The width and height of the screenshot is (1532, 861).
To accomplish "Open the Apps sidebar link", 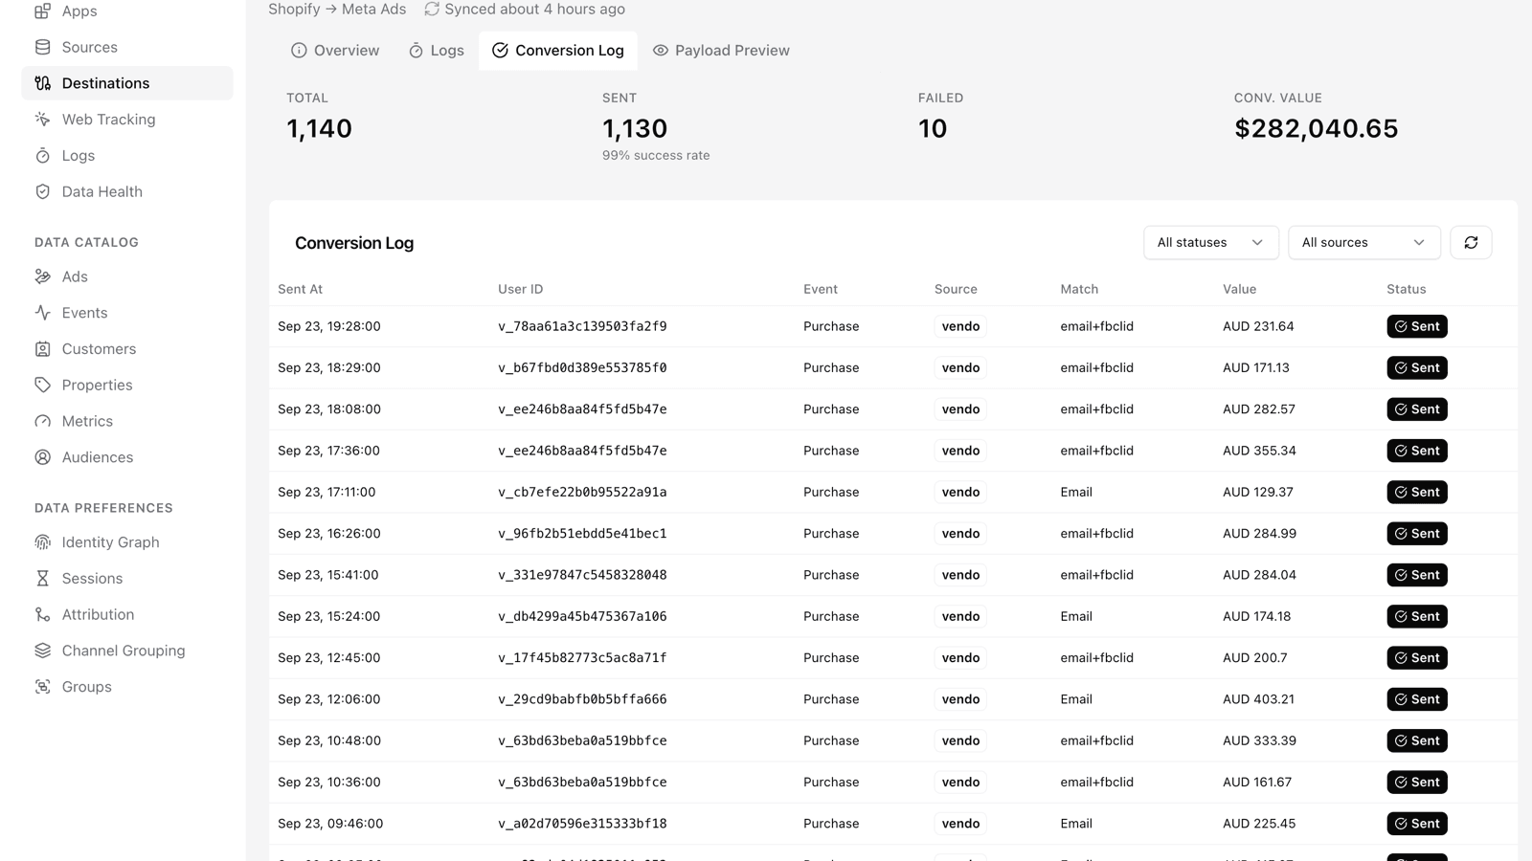I will 127,11.
